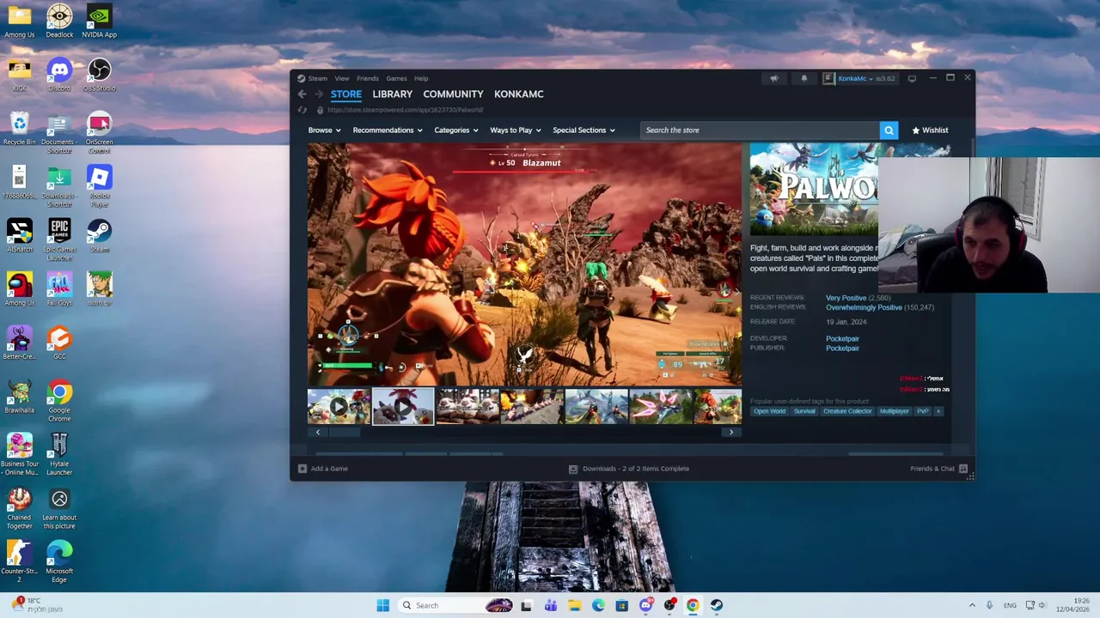The image size is (1100, 618).
Task: Open the KonkaMc account dropdown
Action: [855, 79]
